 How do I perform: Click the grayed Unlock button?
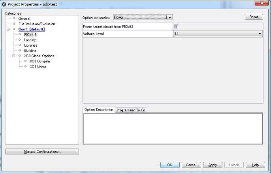pyautogui.click(x=234, y=165)
